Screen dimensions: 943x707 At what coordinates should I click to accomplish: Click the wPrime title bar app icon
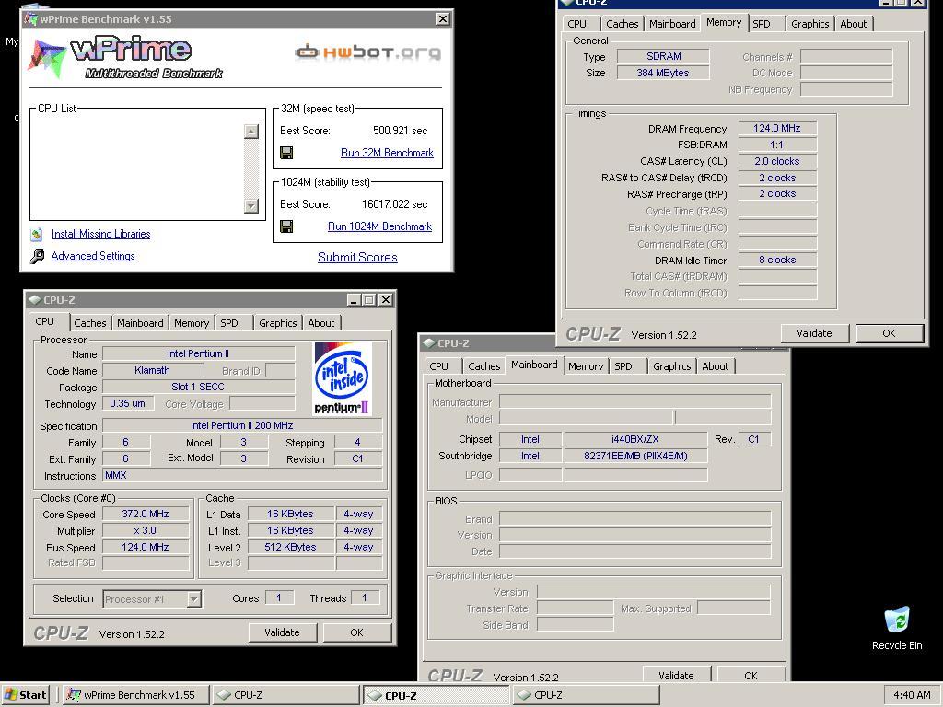coord(31,19)
